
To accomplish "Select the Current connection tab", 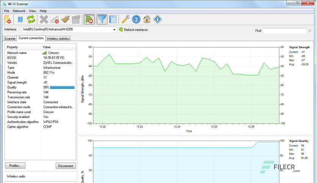I will tap(31, 38).
